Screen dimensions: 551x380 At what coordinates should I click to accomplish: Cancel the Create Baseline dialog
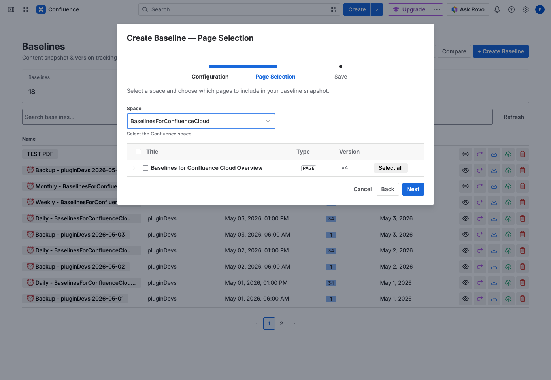coord(362,189)
